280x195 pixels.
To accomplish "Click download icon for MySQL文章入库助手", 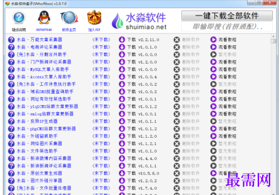I will pos(122,69).
